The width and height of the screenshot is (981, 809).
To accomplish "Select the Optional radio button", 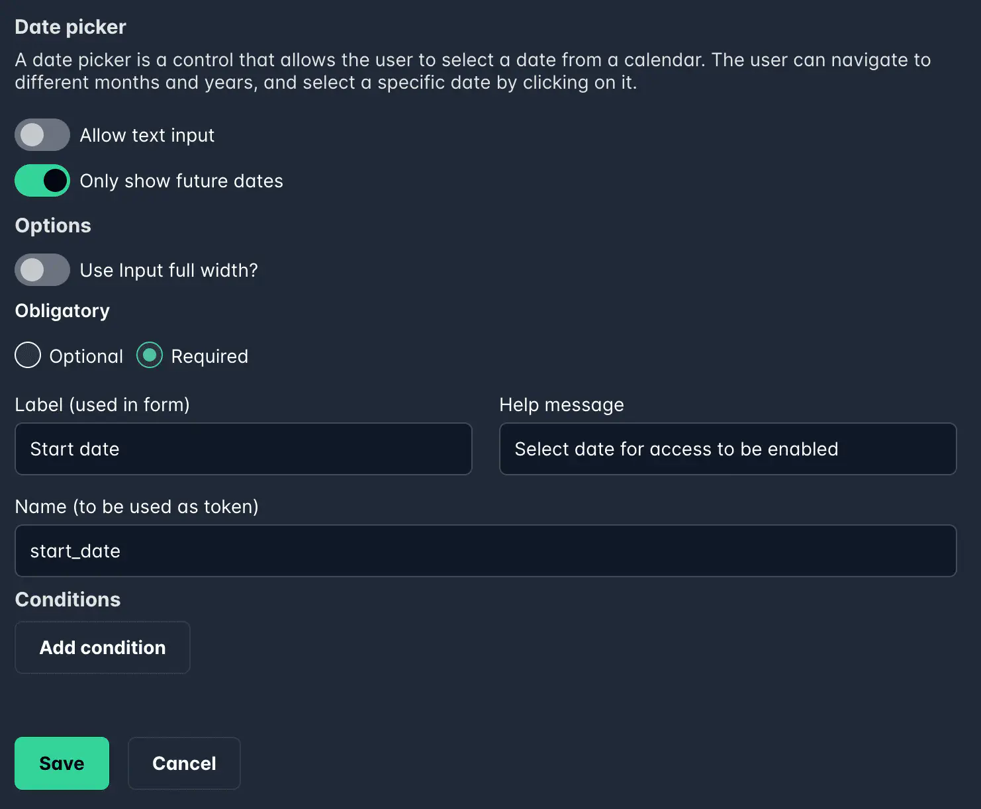I will (x=27, y=356).
